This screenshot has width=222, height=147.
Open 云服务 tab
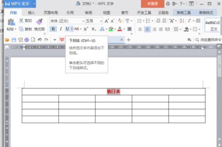click(x=163, y=13)
